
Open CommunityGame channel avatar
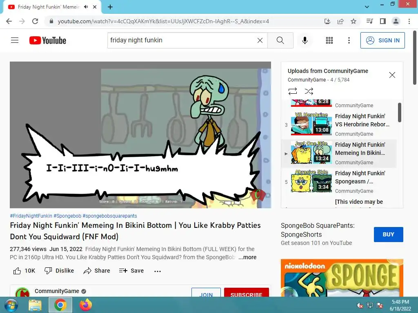[x=22, y=292]
